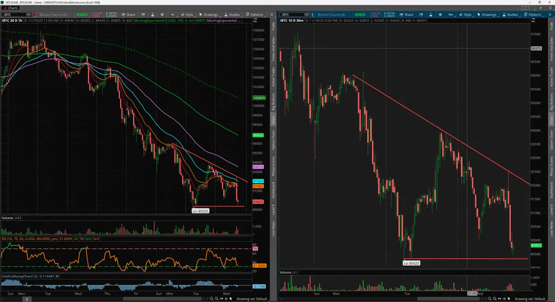Screen dimensions: 555x302
Task: Open Studies dropdown in right chart
Action: coord(511,15)
